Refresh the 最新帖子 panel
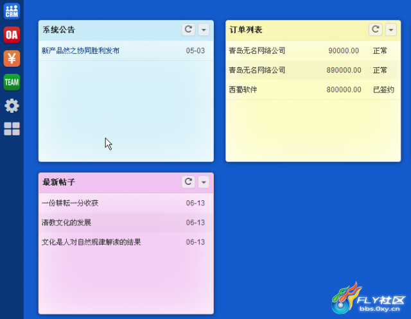 [188, 182]
